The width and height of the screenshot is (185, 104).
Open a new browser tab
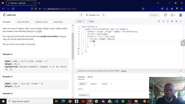coord(39,3)
